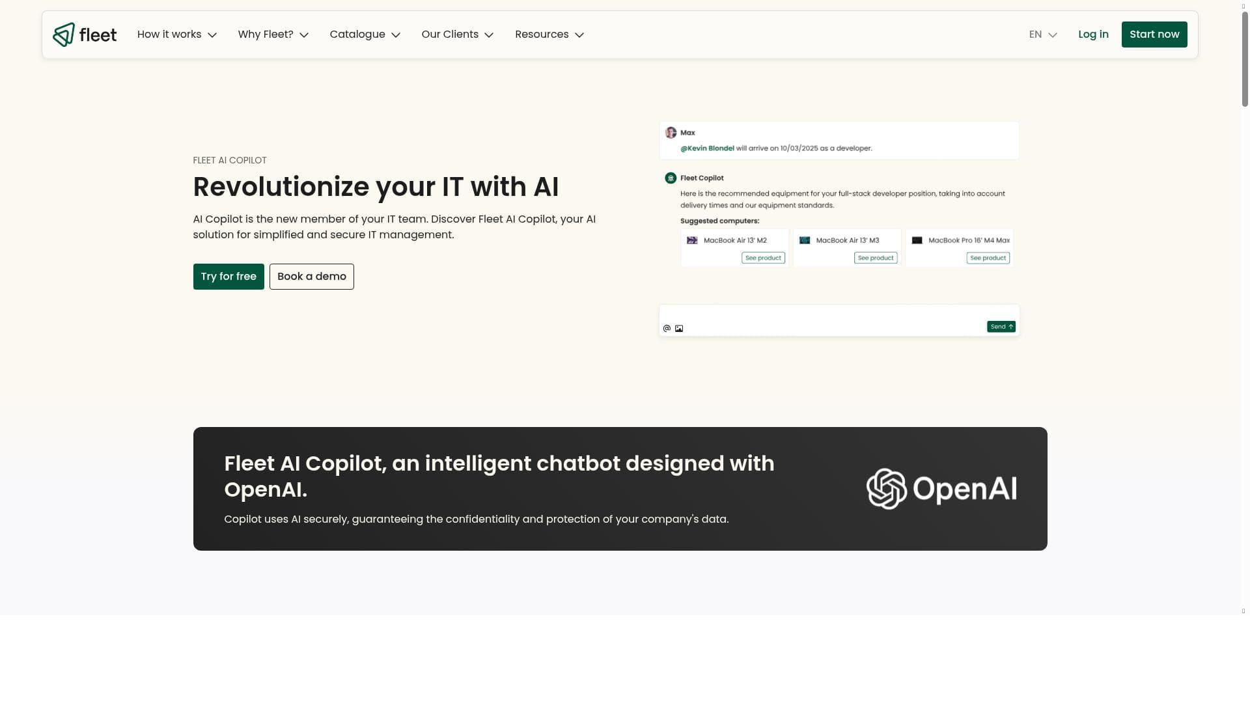Open the Our Clients menu
The height and width of the screenshot is (703, 1250).
tap(457, 34)
